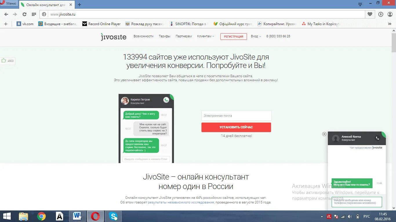
Task: Open the letter A app in the taskbar
Action: tap(59, 216)
